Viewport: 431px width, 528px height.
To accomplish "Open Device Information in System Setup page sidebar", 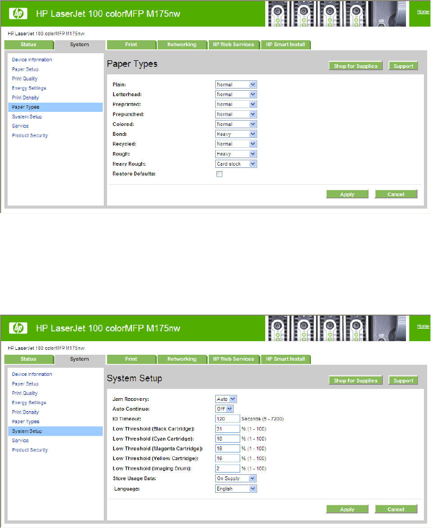I will point(32,374).
